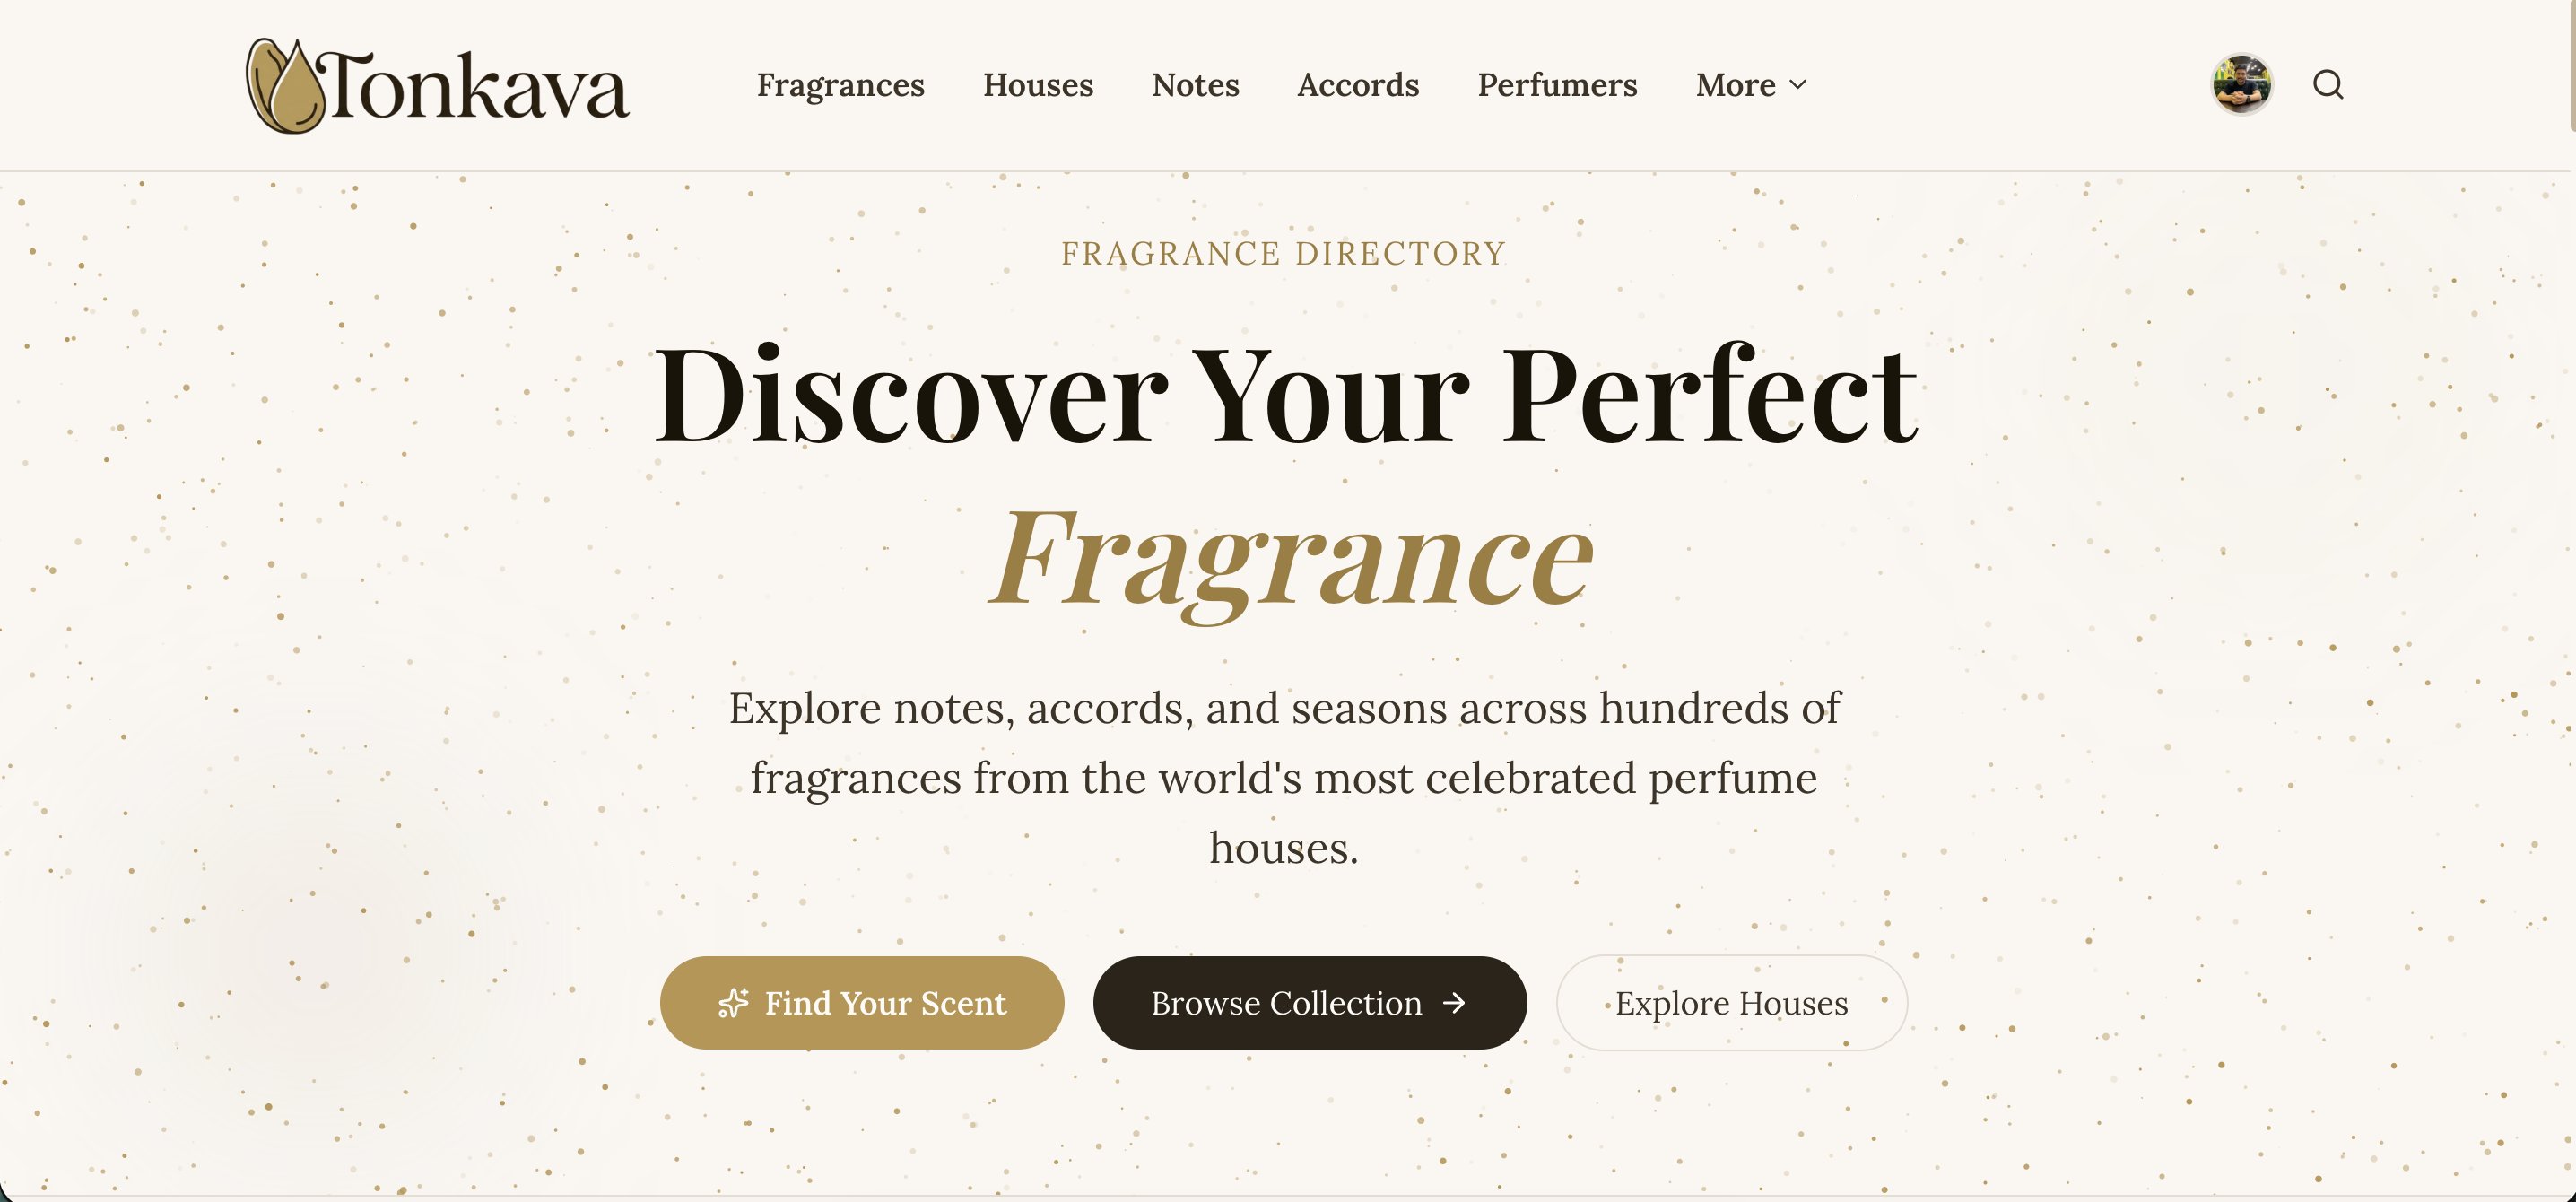Go to the Fragrances nav item
2576x1202 pixels.
[x=840, y=85]
